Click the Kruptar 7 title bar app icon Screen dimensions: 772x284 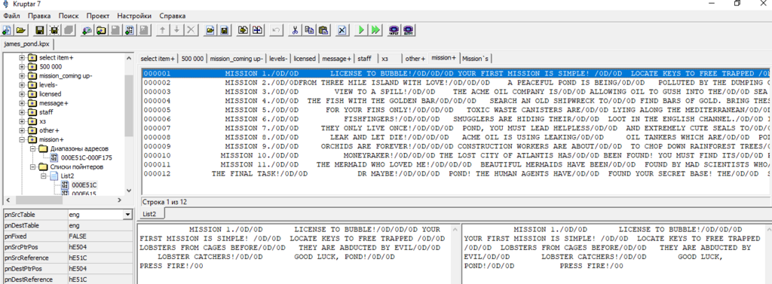pyautogui.click(x=7, y=4)
